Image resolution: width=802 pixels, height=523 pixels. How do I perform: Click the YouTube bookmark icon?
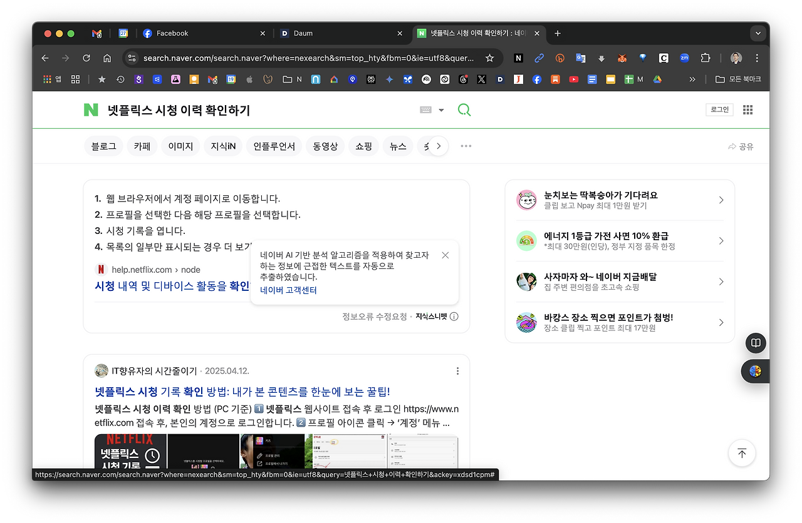[573, 79]
